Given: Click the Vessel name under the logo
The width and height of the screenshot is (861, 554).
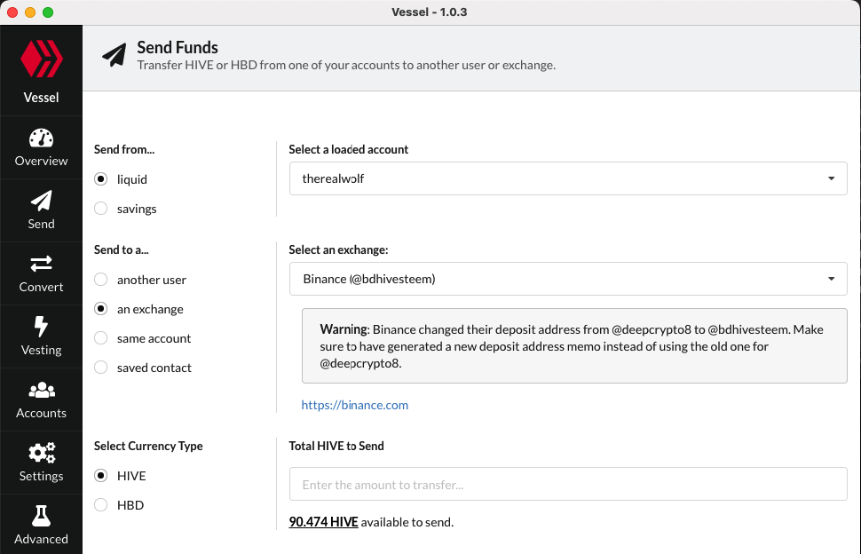Looking at the screenshot, I should [41, 98].
